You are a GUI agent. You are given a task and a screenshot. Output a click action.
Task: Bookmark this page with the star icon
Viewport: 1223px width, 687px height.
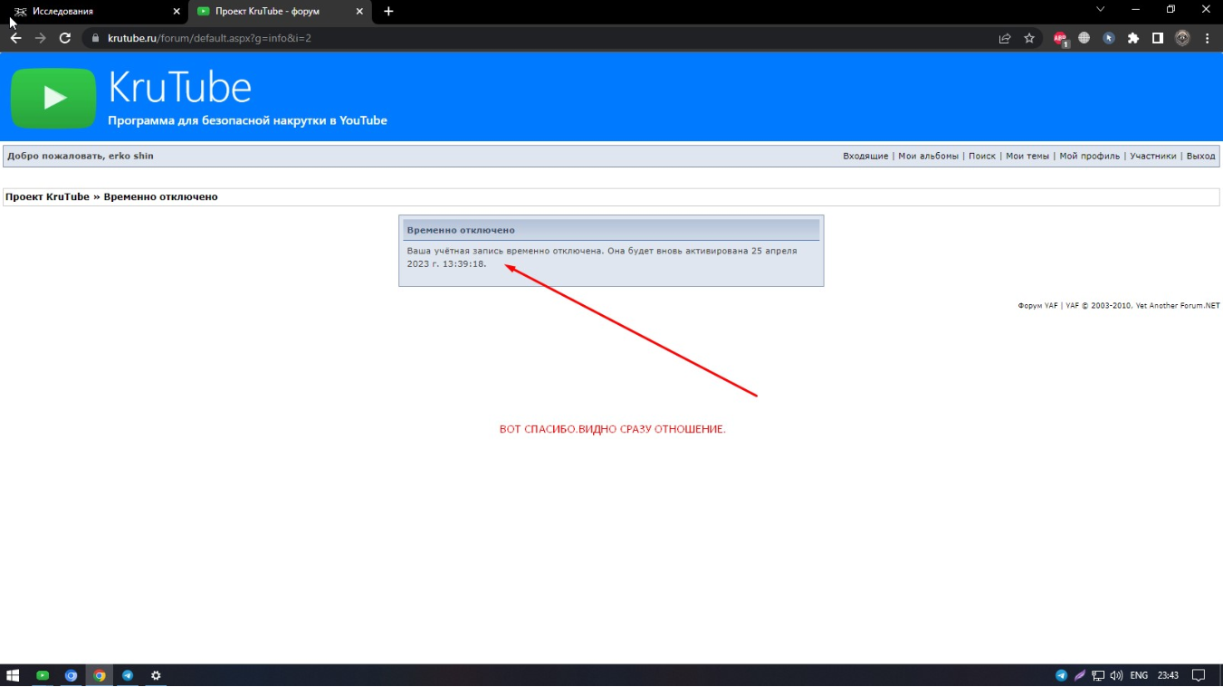[1029, 39]
